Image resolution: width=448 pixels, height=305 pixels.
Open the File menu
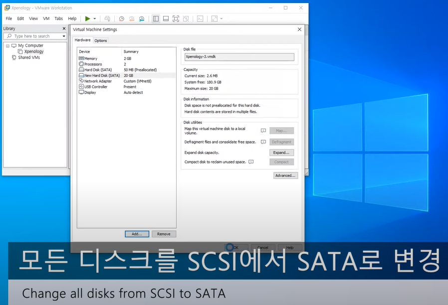coord(9,18)
